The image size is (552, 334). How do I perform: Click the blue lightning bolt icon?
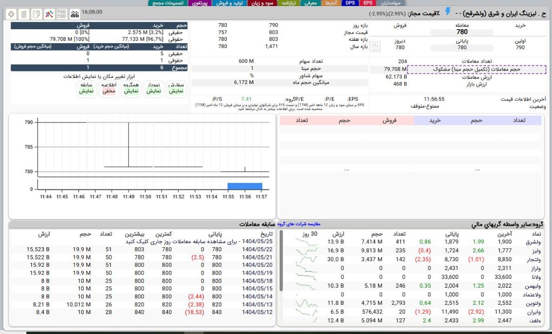coord(448,12)
